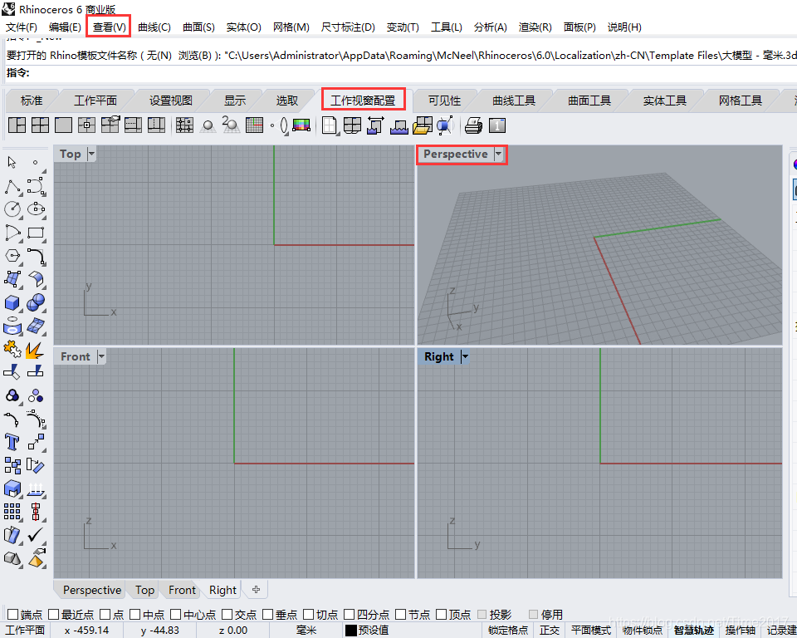The image size is (797, 638).
Task: Toggle 物件锁点 in status bar
Action: (643, 630)
